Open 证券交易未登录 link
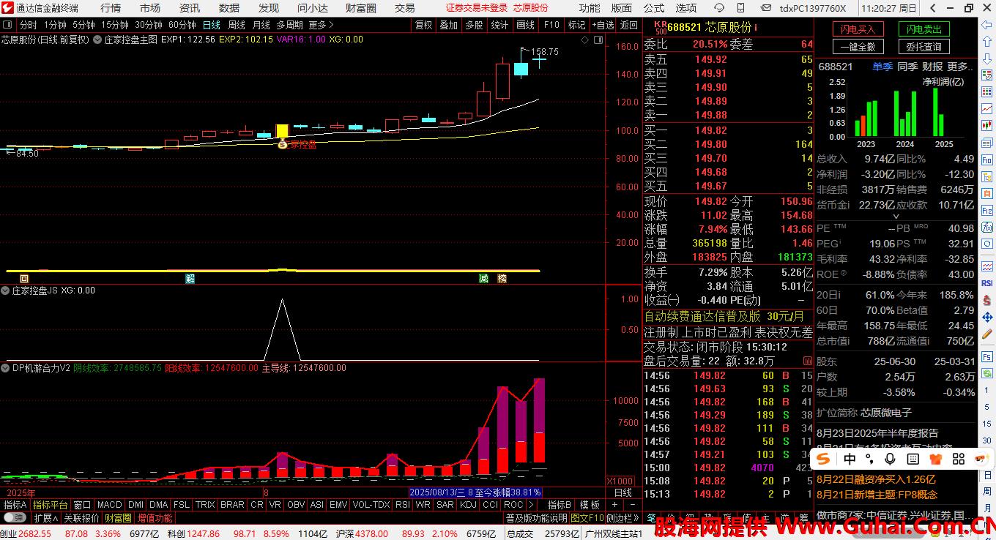The width and height of the screenshot is (996, 540). (477, 8)
